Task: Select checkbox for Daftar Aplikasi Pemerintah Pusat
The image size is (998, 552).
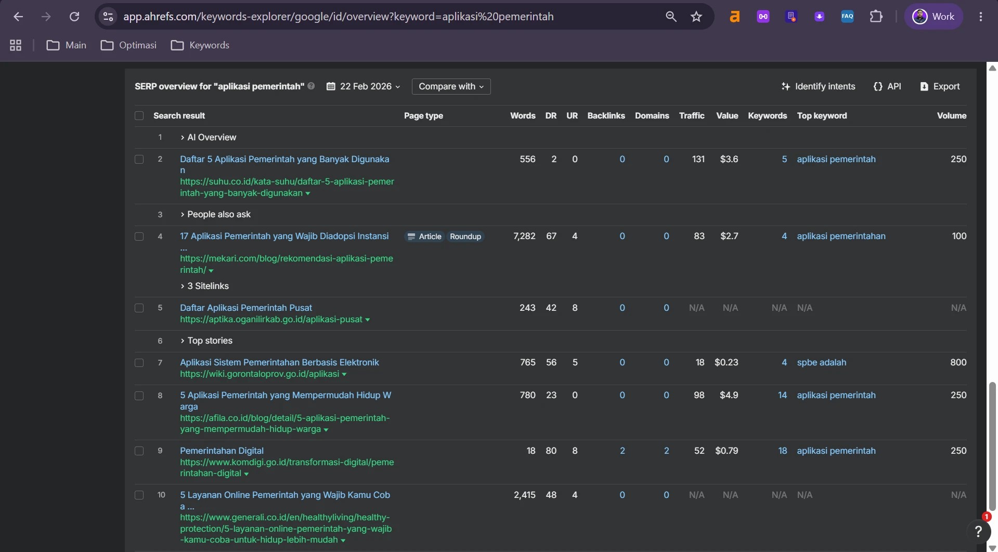Action: [139, 308]
